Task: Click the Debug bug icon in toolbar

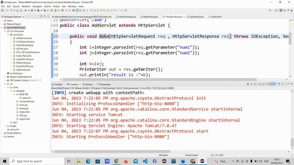Action: (x=26, y=11)
